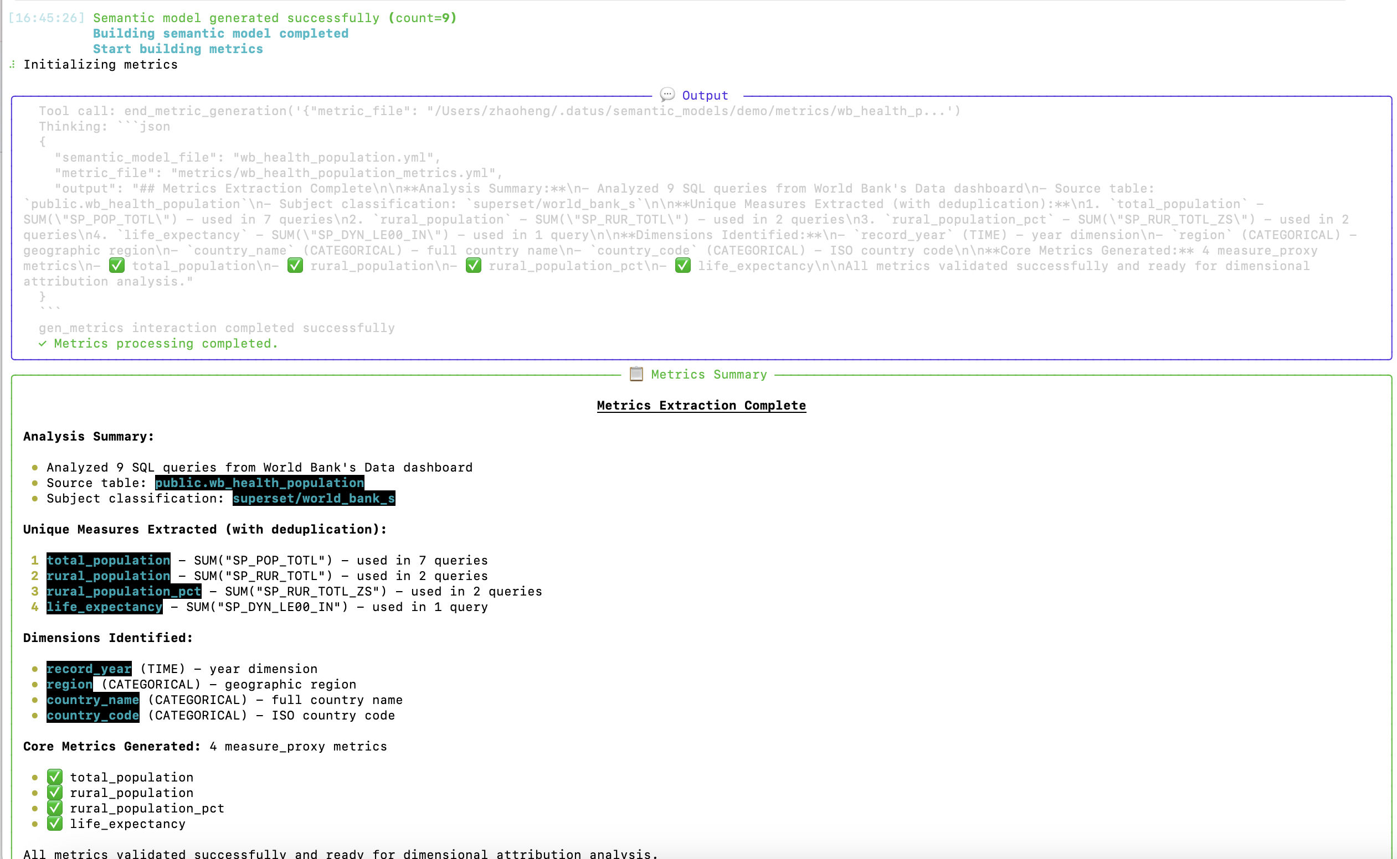Click the highlighted public.wb_health_population source table
The image size is (1397, 859).
tap(259, 482)
